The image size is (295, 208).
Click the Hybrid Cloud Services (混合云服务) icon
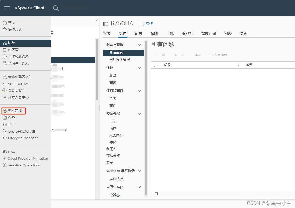pos(4,90)
